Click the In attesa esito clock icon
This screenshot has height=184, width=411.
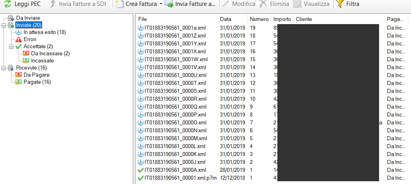coord(19,32)
